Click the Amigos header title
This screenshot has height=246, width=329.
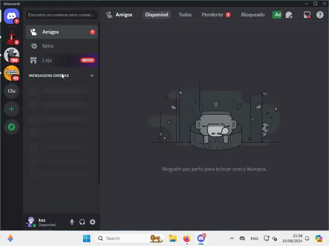tap(124, 15)
